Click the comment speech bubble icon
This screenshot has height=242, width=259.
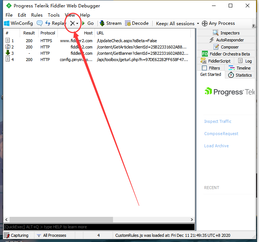[x=40, y=23]
